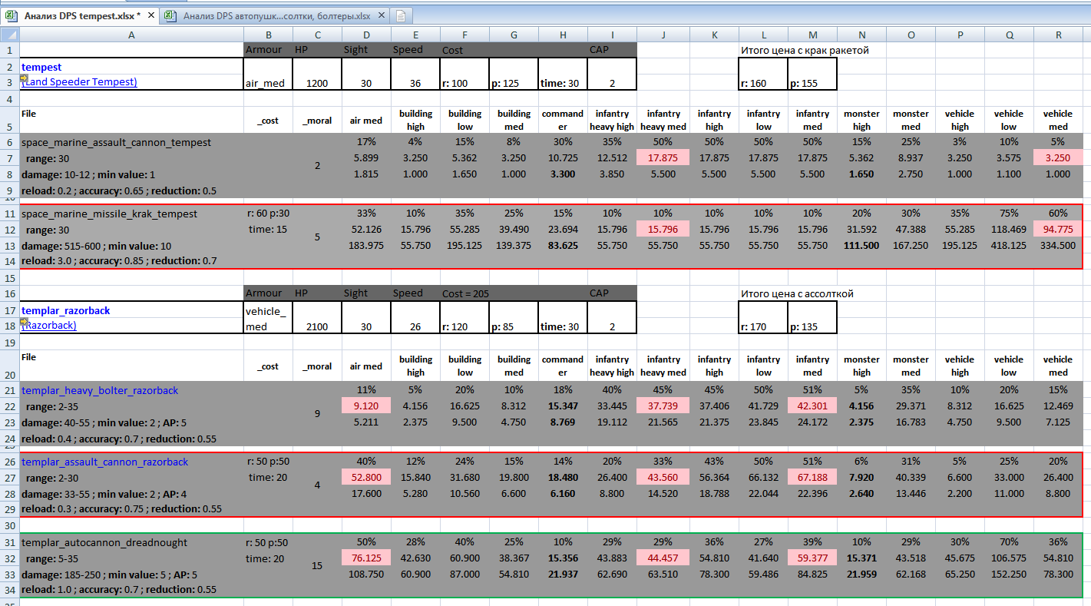Select the 'p: 135' total cell

(x=812, y=326)
